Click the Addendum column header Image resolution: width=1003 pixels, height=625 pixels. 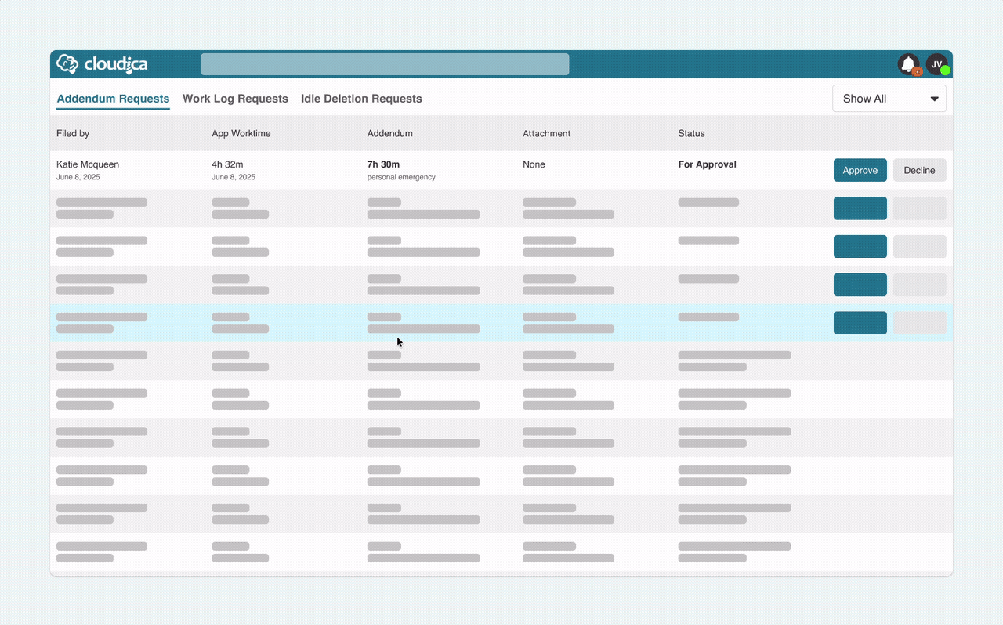point(390,133)
